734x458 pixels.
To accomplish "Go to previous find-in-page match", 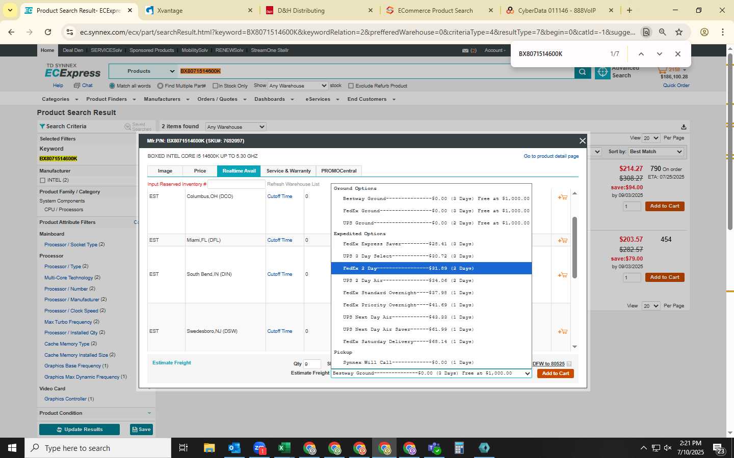I will point(641,54).
